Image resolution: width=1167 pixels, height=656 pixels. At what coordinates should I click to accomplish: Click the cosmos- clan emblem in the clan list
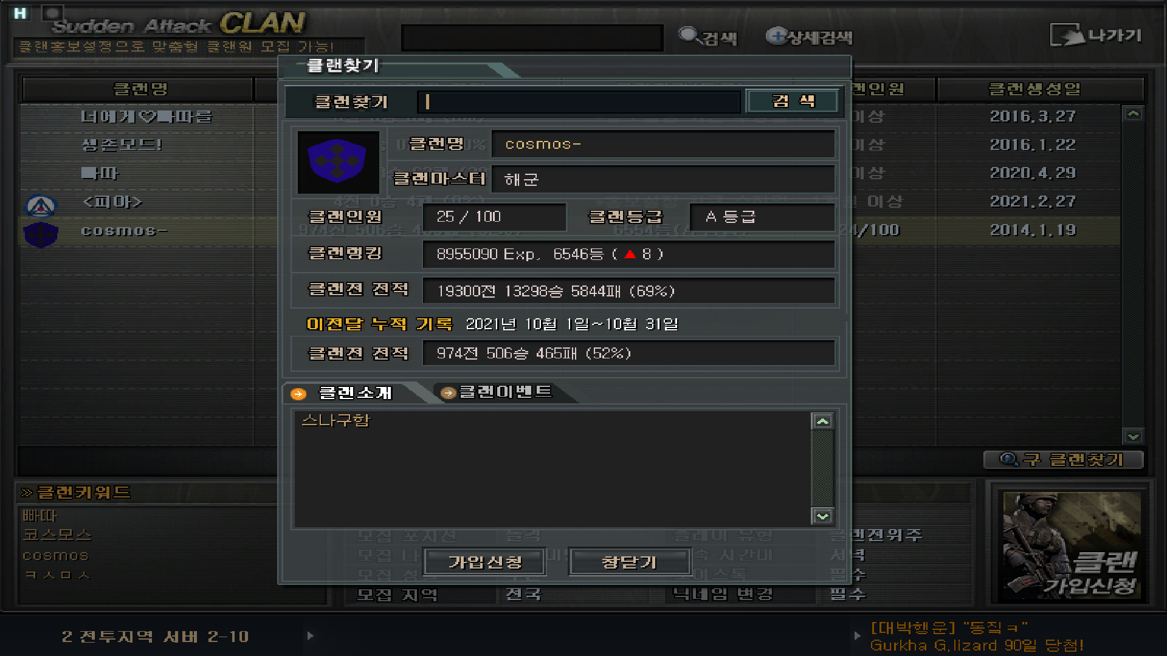coord(41,234)
